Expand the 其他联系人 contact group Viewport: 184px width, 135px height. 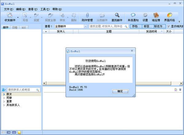point(4,105)
